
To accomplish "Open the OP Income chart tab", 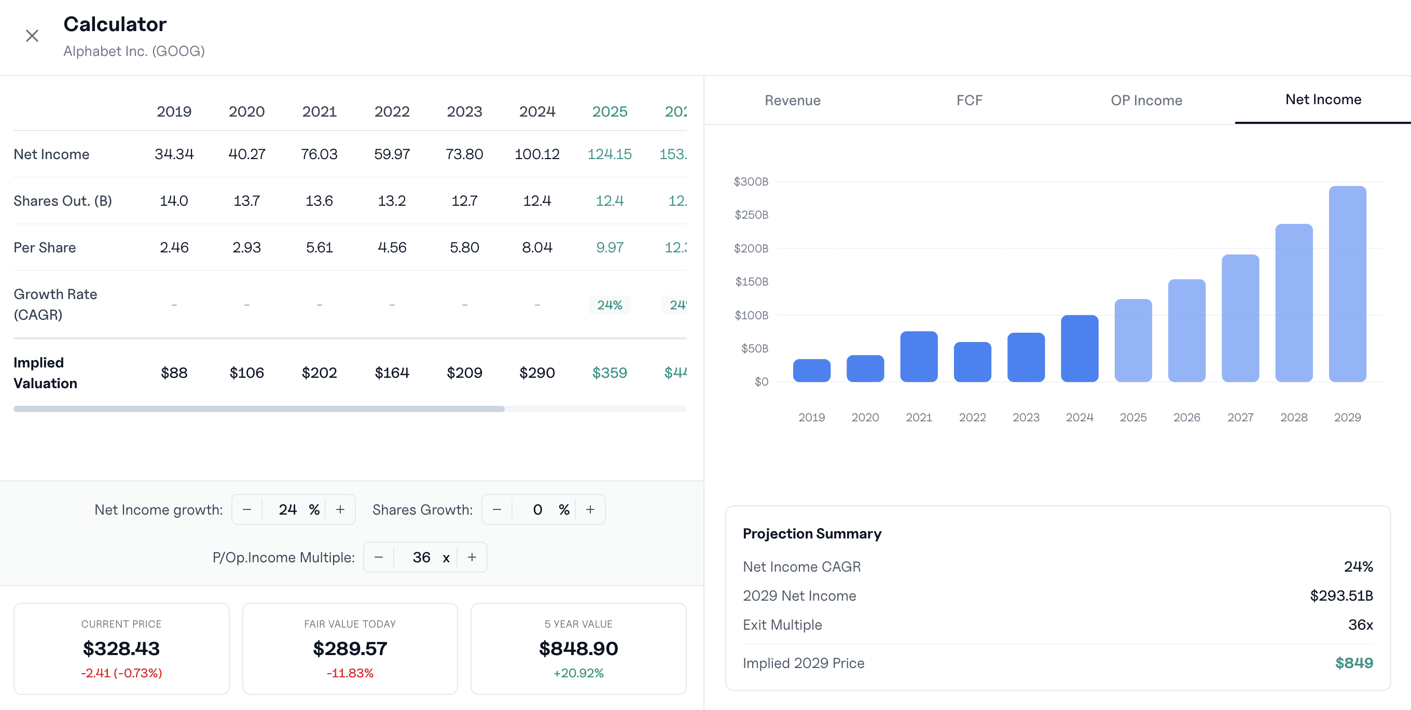I will (x=1146, y=100).
